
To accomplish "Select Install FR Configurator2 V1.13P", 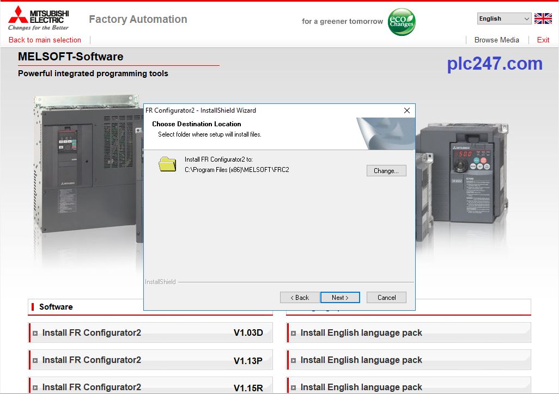I will point(136,360).
